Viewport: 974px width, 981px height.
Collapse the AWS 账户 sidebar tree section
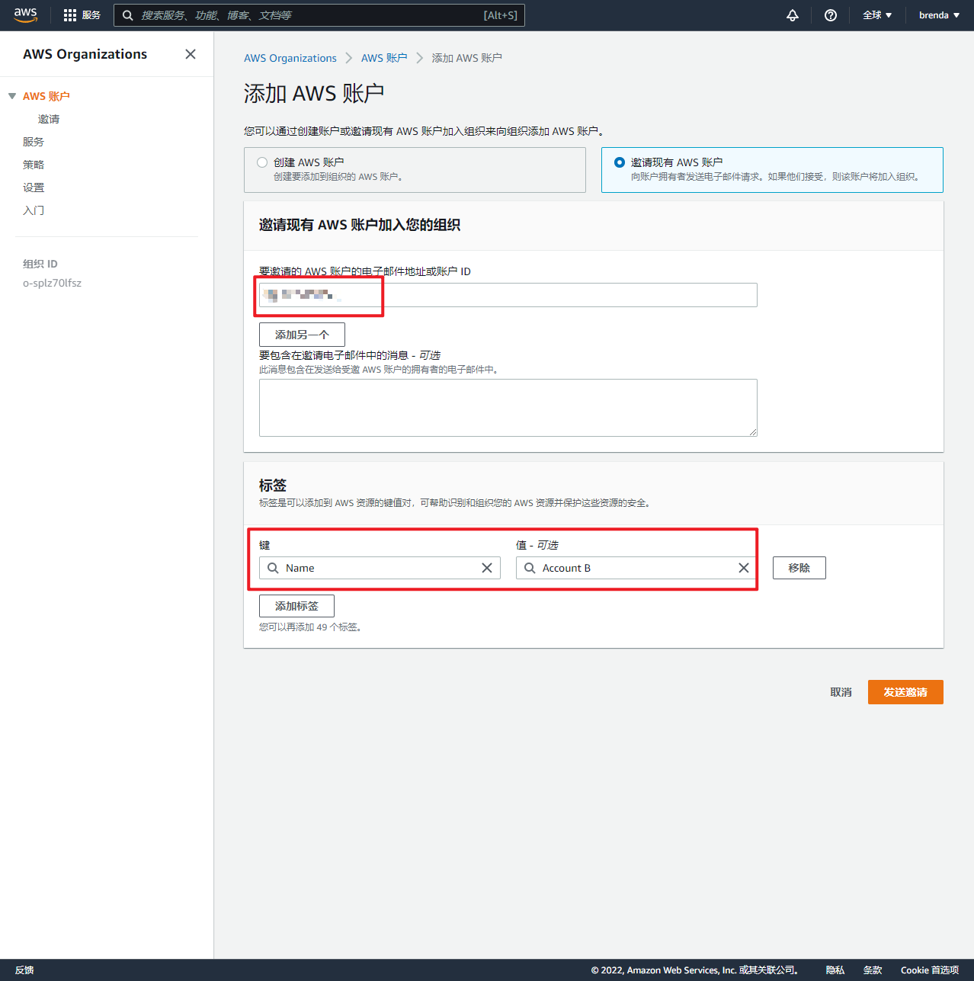[12, 96]
